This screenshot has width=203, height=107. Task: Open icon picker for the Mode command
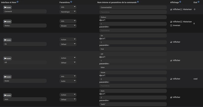7,77
